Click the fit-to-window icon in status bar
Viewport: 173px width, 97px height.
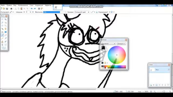click(151, 92)
